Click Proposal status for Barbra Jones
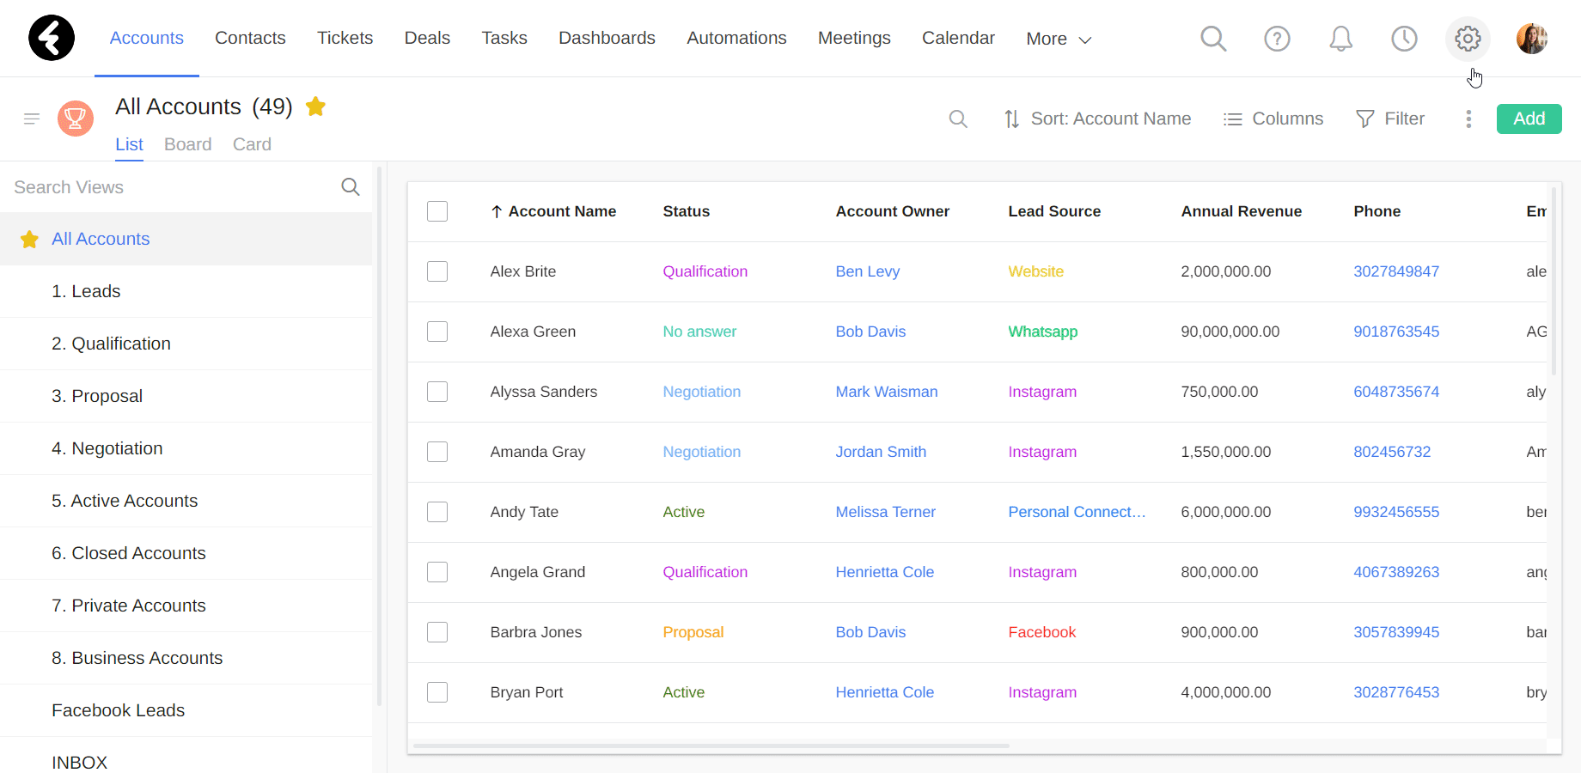The width and height of the screenshot is (1581, 773). click(x=693, y=632)
